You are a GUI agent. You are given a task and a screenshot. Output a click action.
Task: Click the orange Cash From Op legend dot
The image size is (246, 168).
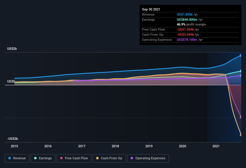(97, 158)
